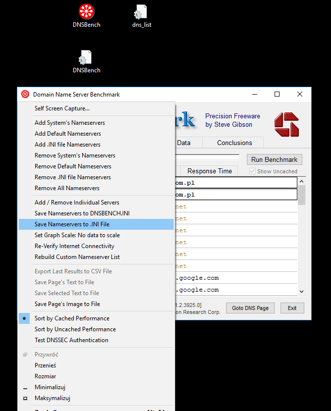Click the progress bar above the list
The image size is (331, 411).
point(207,158)
